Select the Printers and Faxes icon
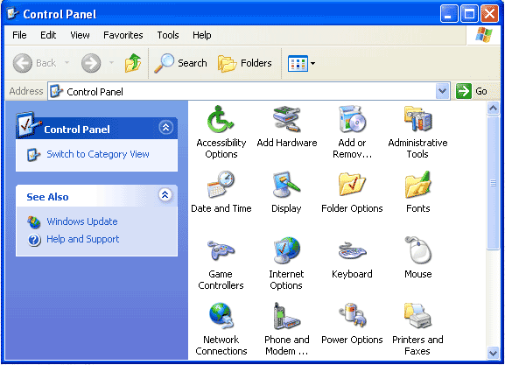Image resolution: width=505 pixels, height=365 pixels. coord(417,316)
